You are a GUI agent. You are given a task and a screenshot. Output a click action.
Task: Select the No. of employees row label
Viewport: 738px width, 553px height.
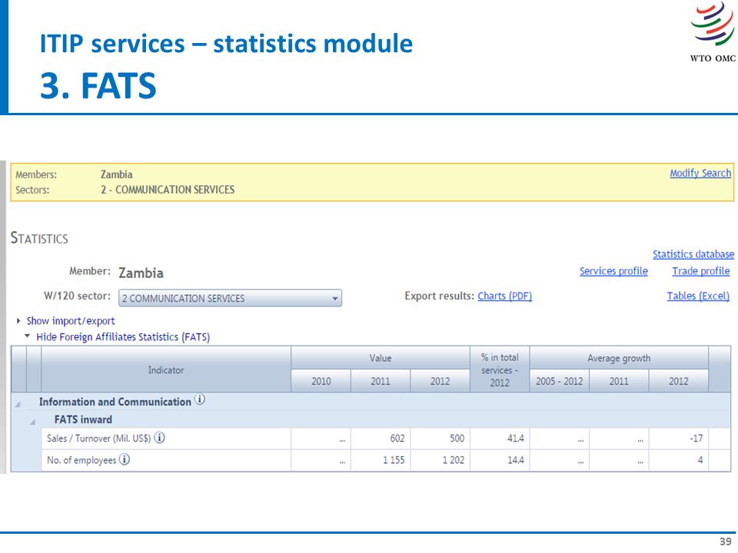[81, 460]
